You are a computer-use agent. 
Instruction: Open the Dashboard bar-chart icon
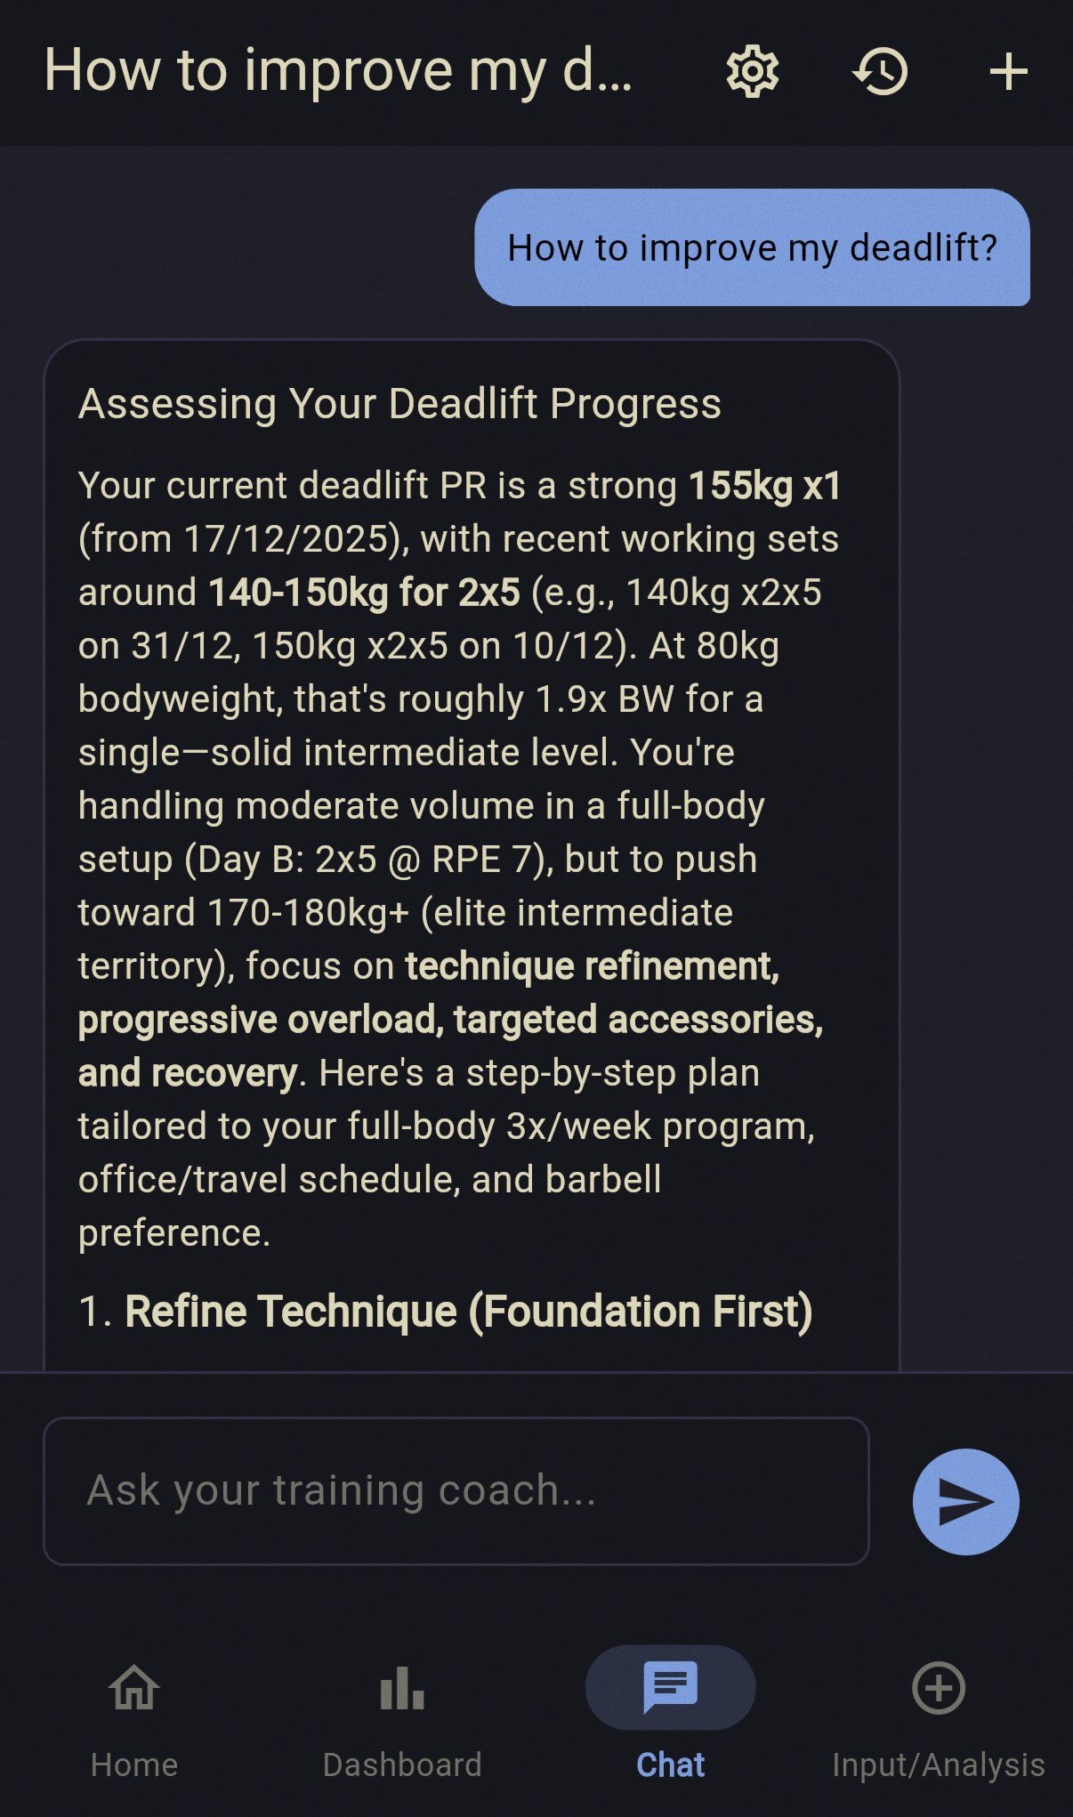pyautogui.click(x=402, y=1688)
